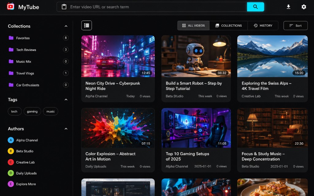
Task: Open the Top 10 Gaming Setups thumbnail
Action: coord(196,128)
